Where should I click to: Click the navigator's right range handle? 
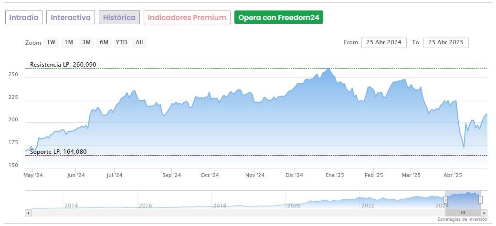[480, 199]
